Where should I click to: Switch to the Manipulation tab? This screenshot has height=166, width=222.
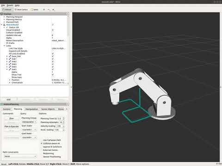tap(31, 109)
